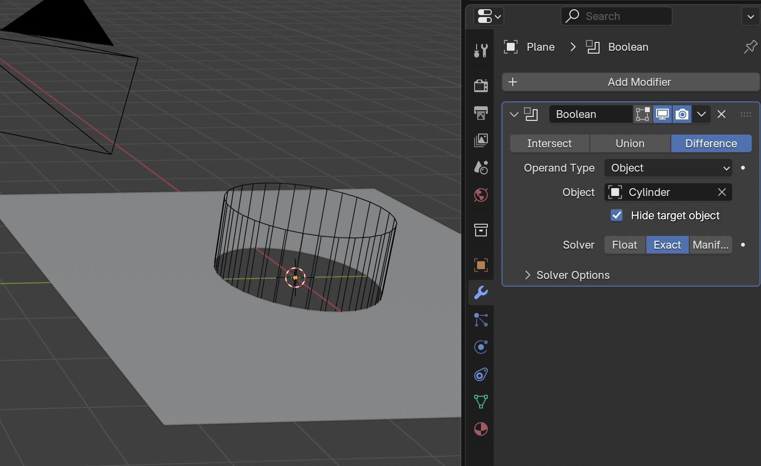Select the Intersect operation
The height and width of the screenshot is (466, 761).
[x=549, y=143]
